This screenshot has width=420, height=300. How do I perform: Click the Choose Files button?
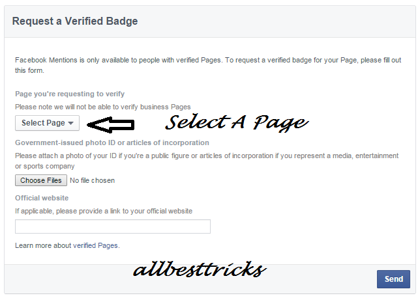[x=41, y=180]
